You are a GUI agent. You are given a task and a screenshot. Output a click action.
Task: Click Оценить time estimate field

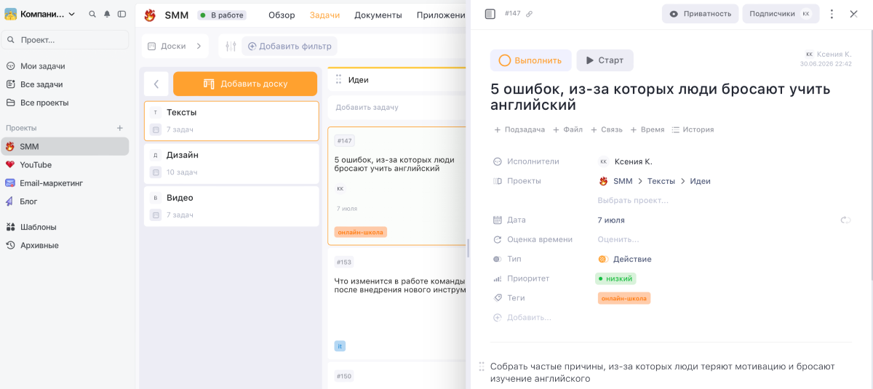(x=618, y=239)
